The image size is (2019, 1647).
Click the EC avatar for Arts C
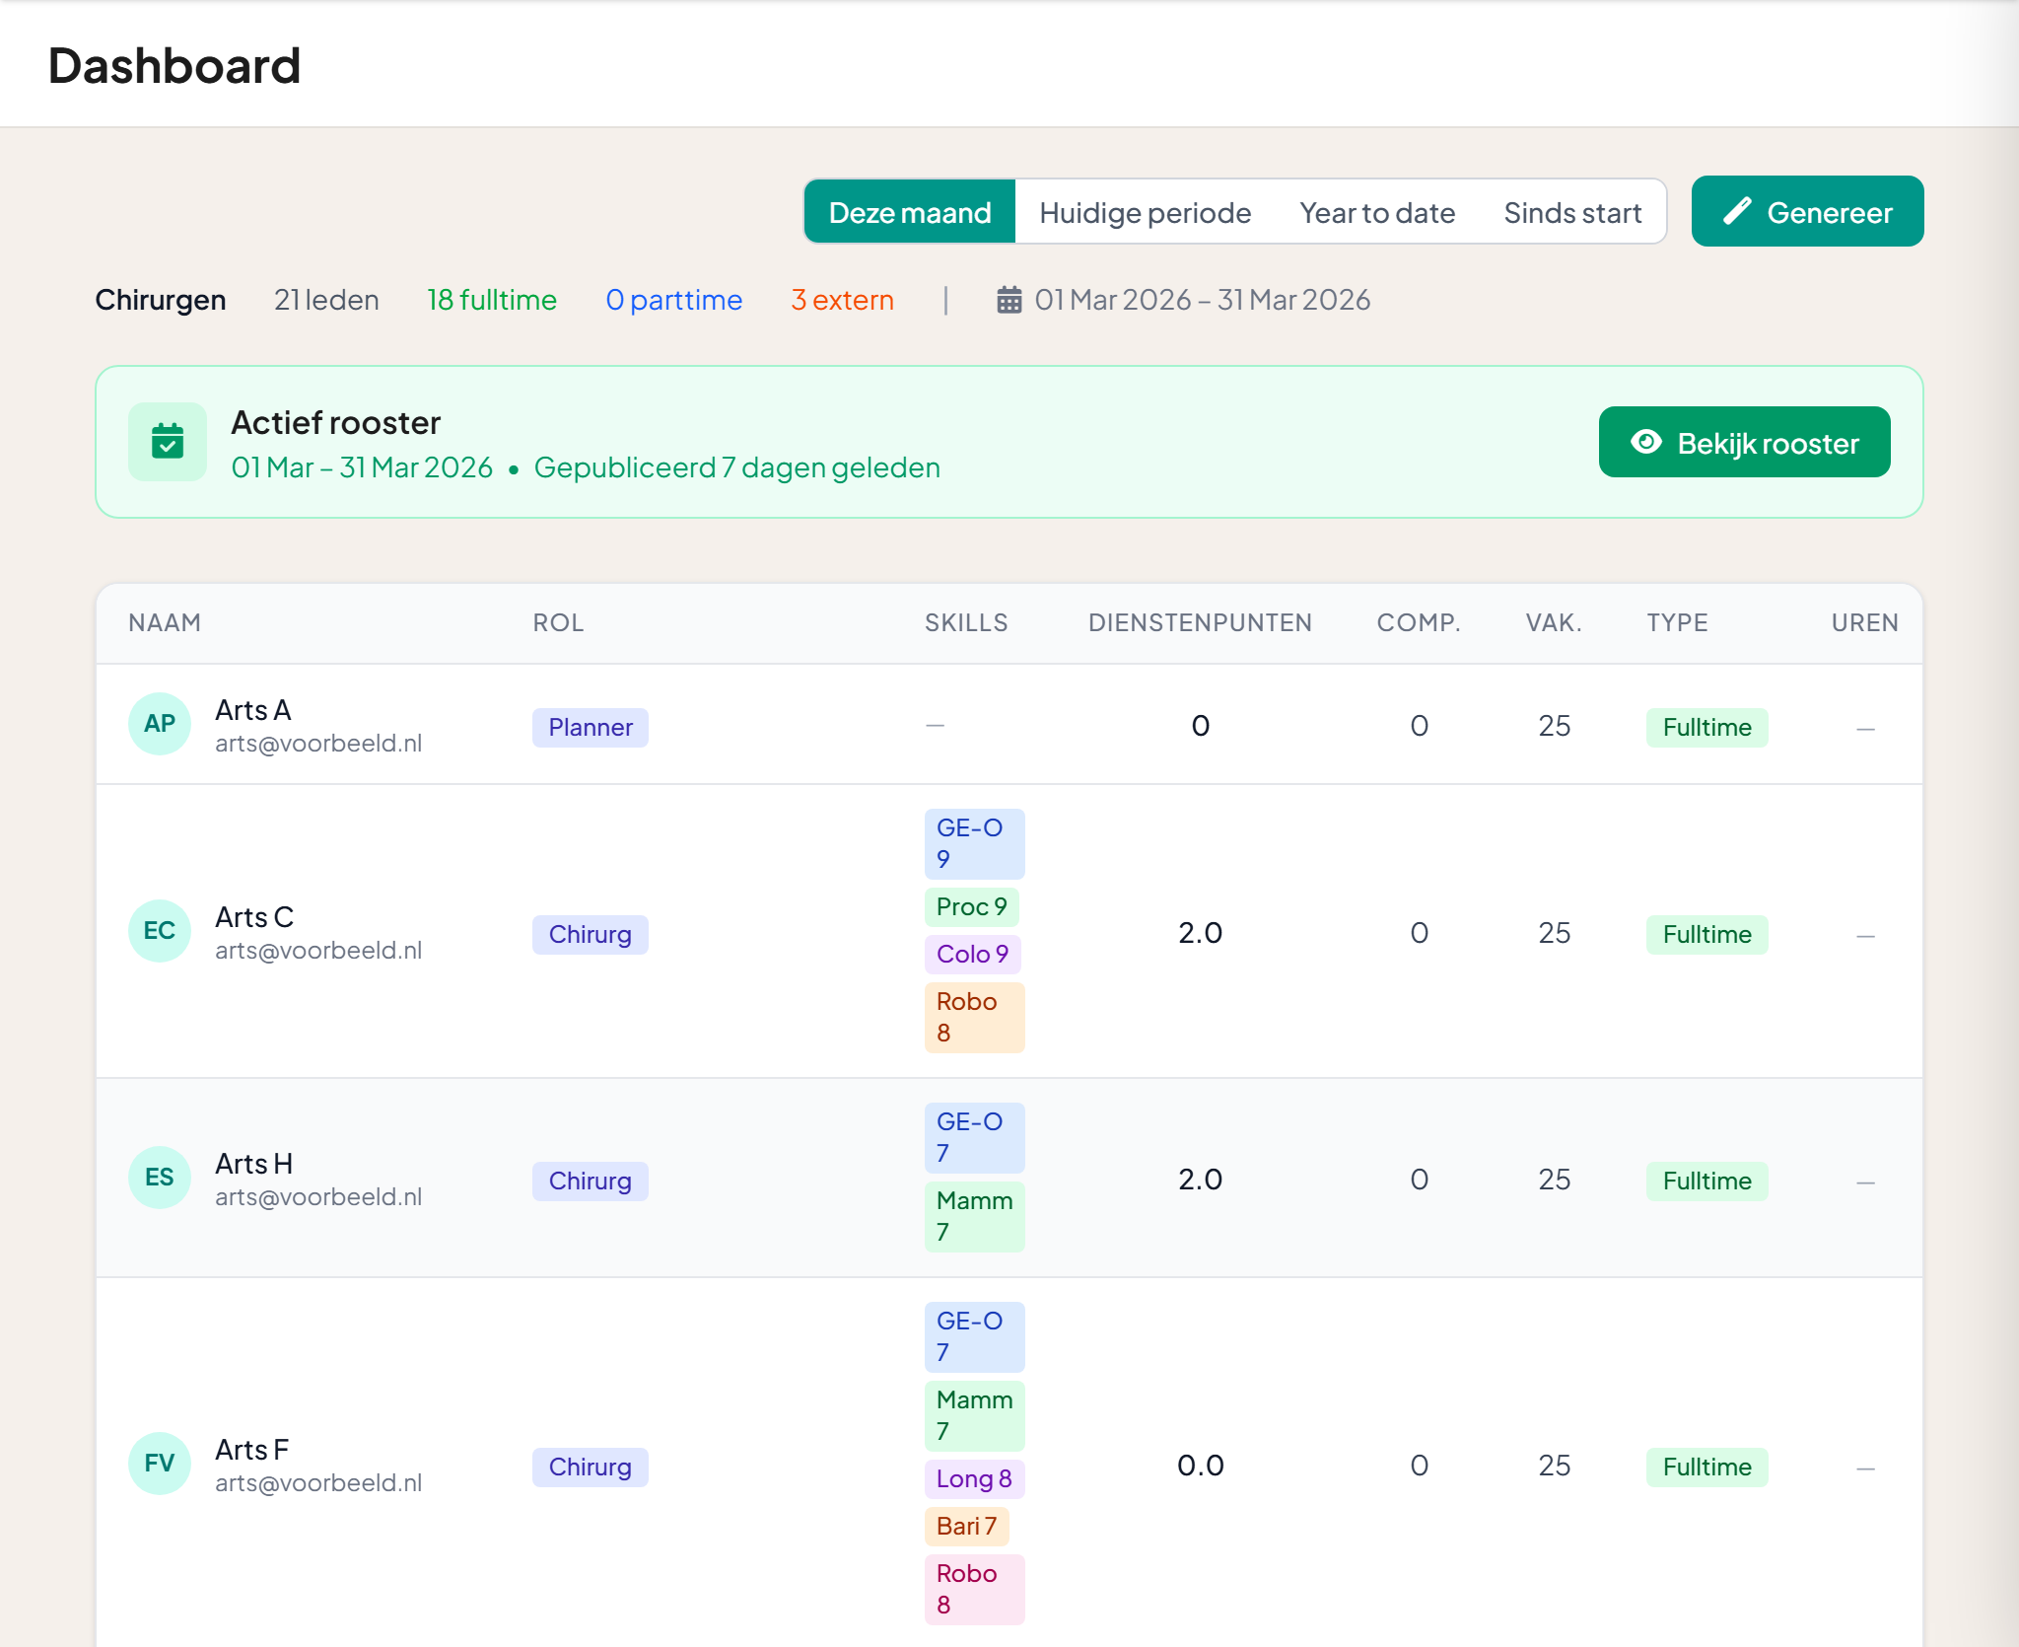pos(160,931)
